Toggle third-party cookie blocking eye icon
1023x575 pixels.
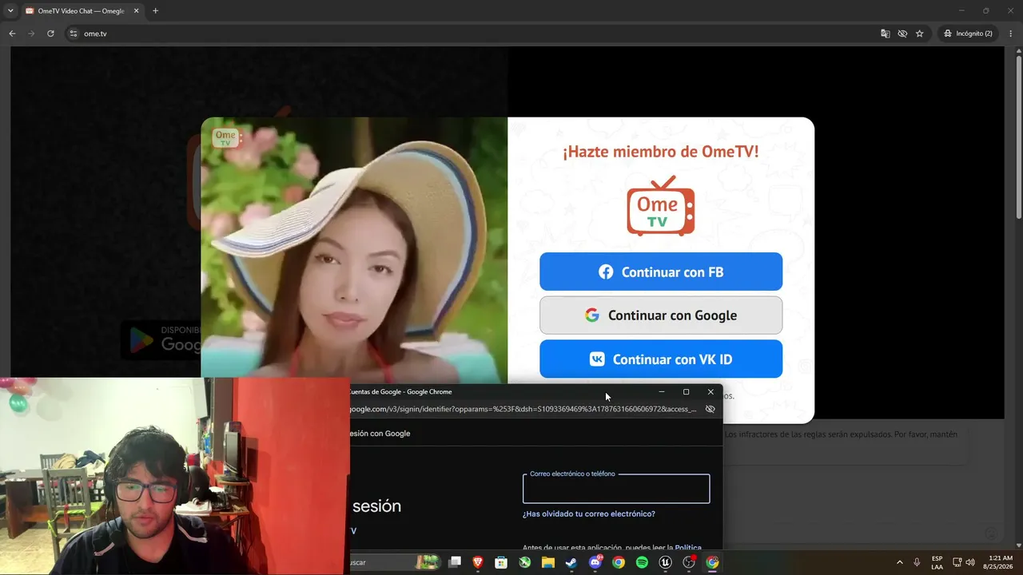902,34
